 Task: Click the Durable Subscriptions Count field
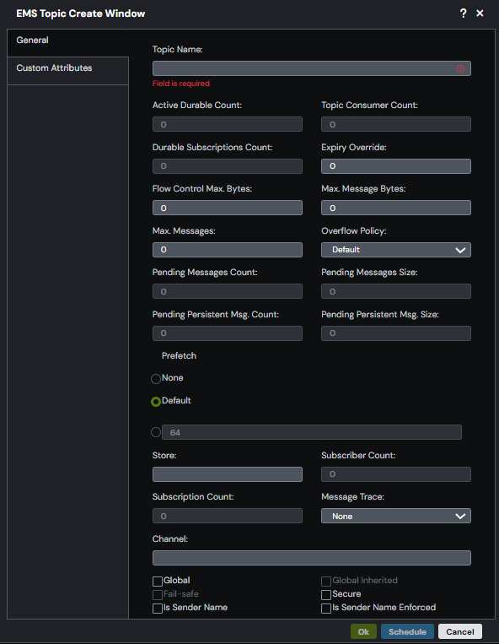coord(227,166)
